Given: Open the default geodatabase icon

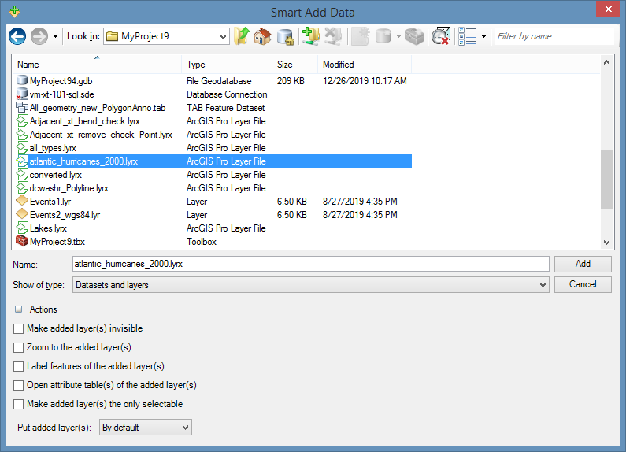Looking at the screenshot, I should click(285, 36).
